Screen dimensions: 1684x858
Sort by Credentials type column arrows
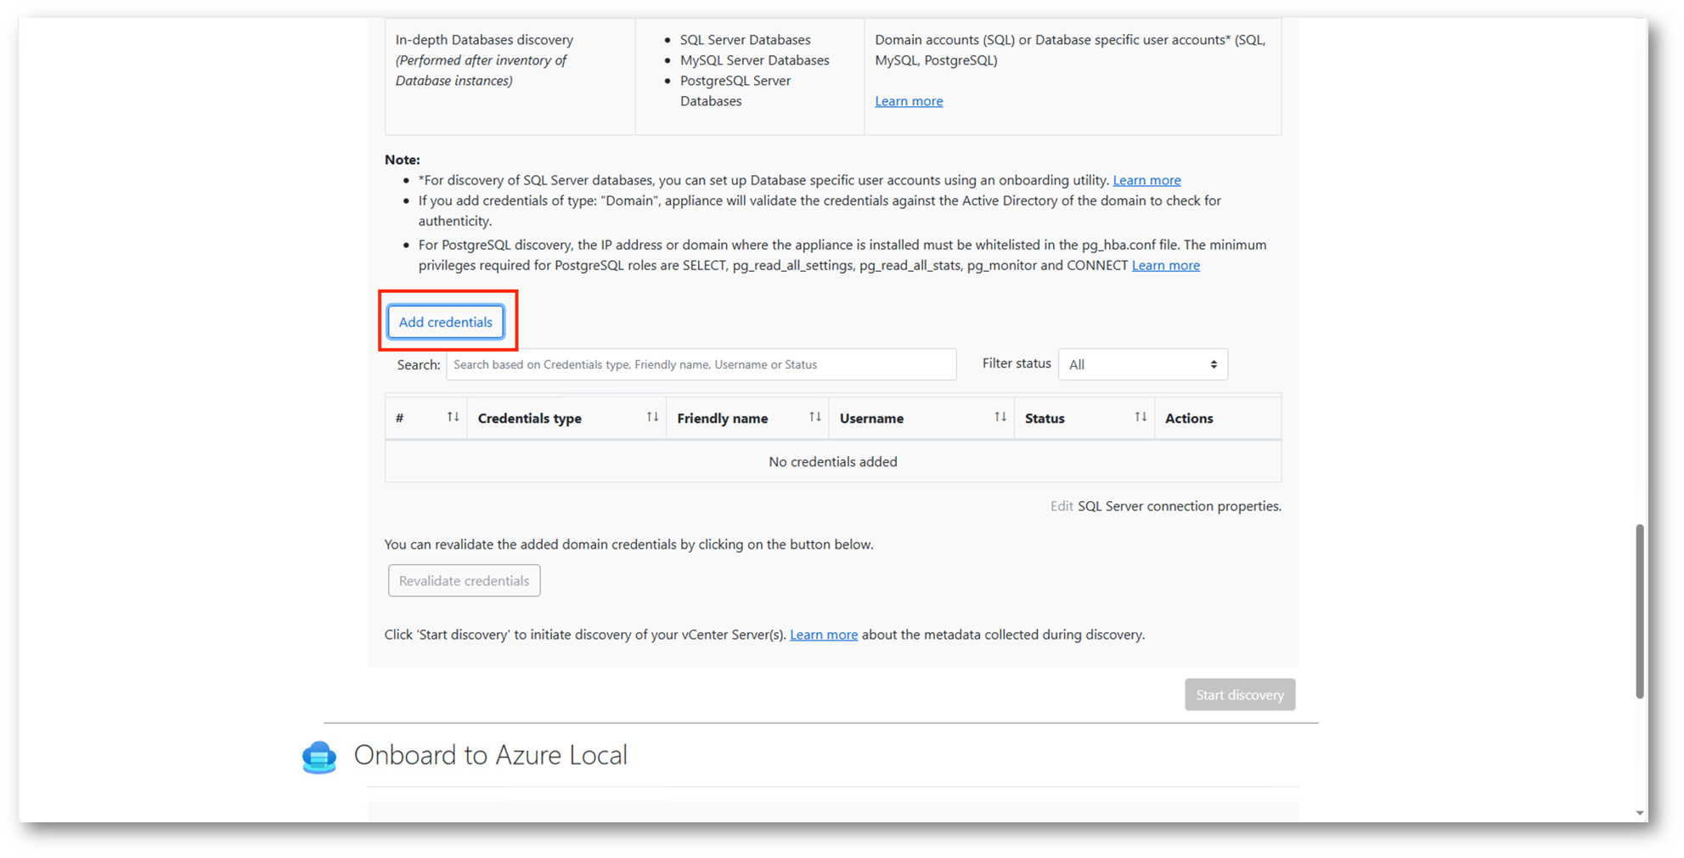[x=651, y=417]
